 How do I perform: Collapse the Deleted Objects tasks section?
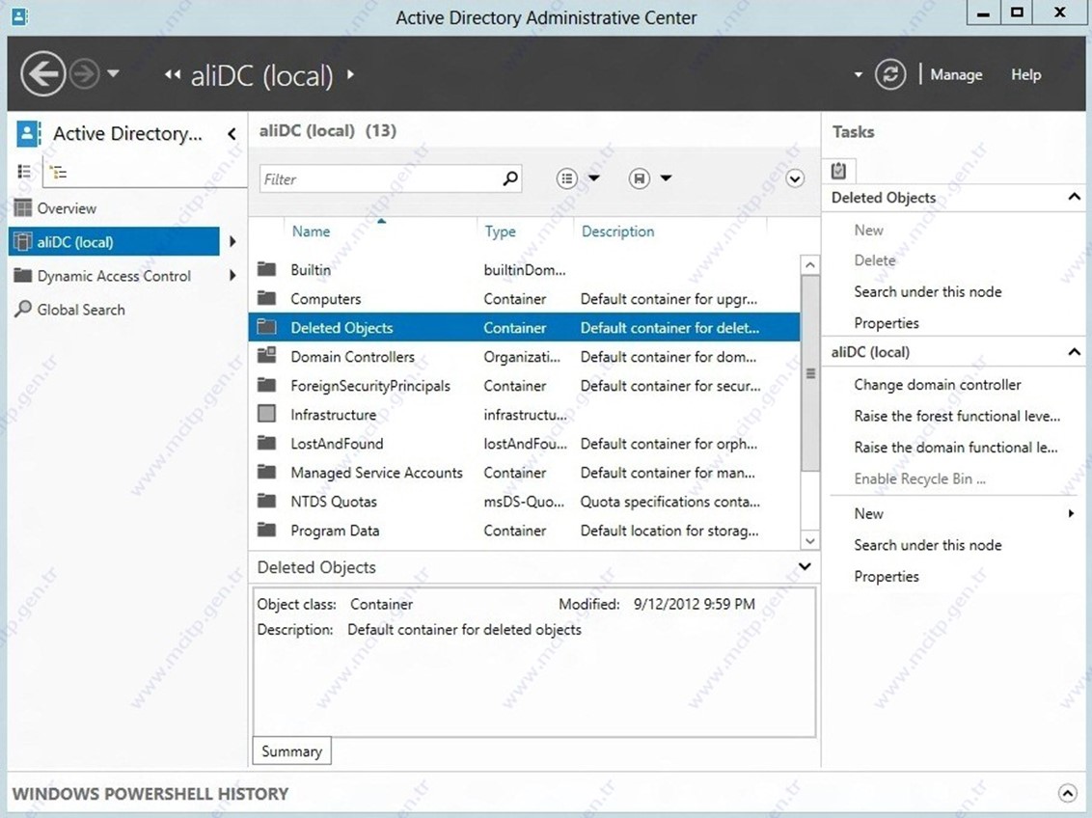point(1074,197)
